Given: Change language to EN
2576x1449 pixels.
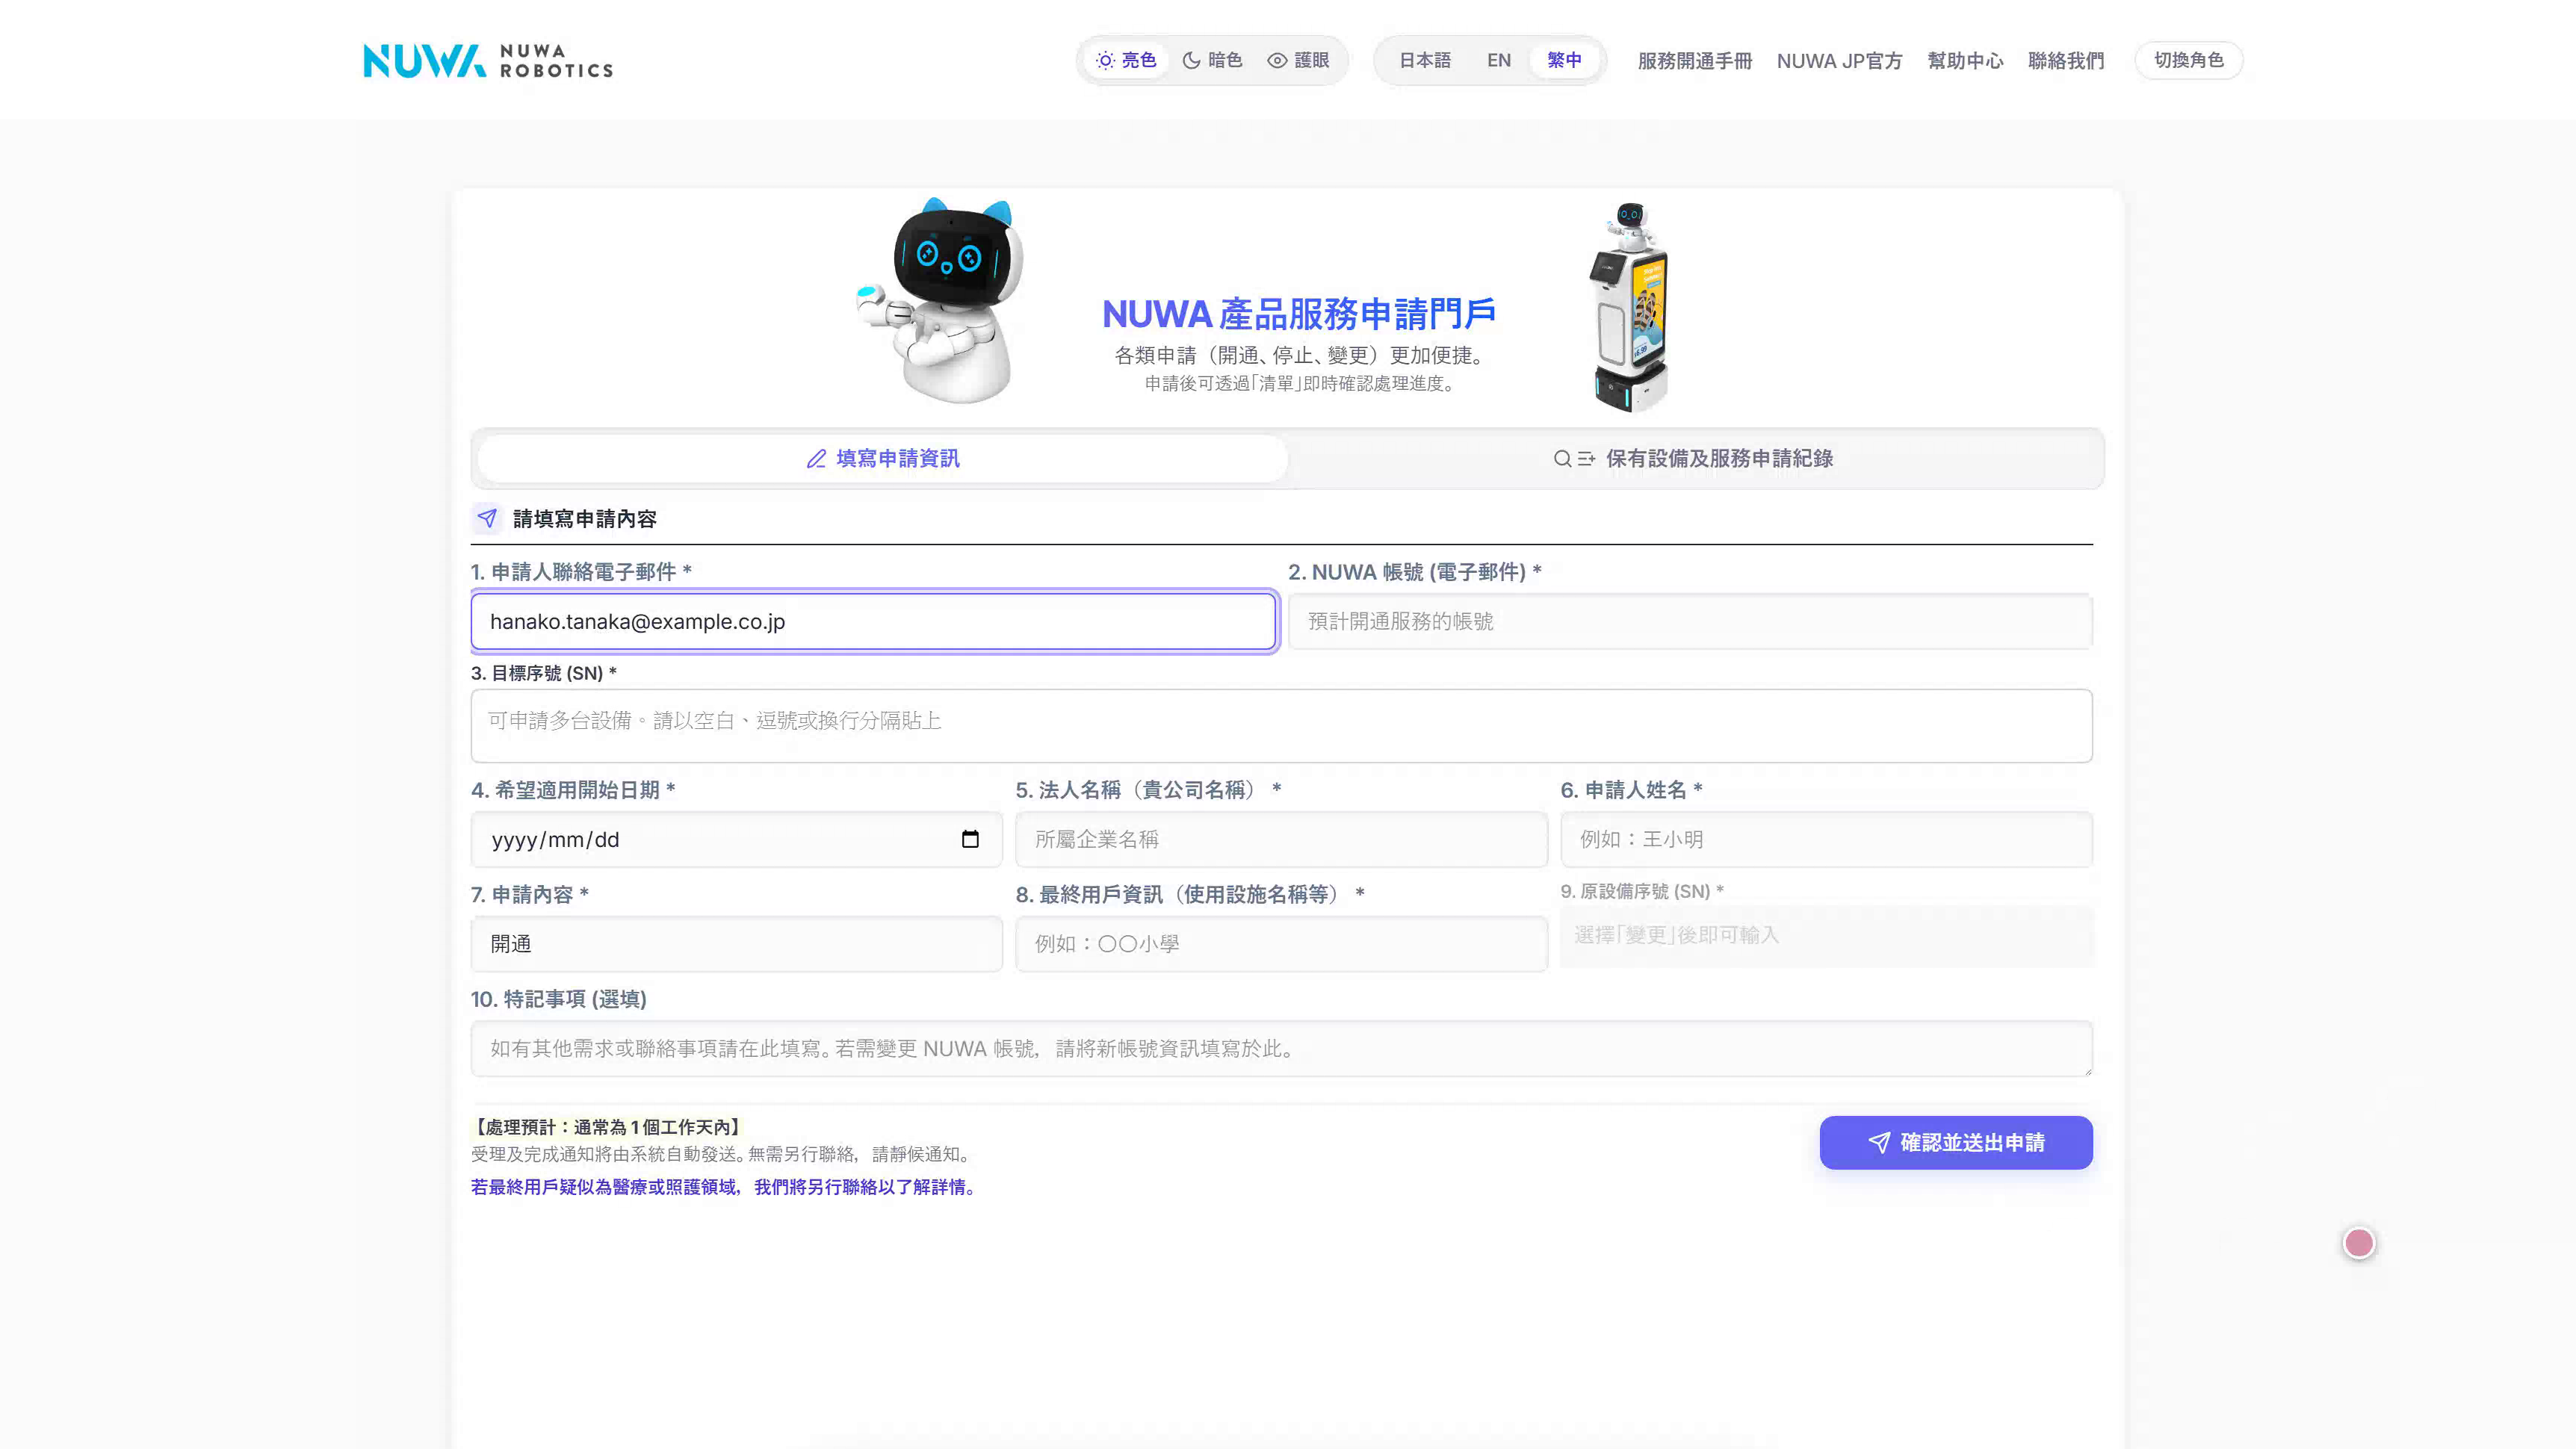Looking at the screenshot, I should click(x=1498, y=60).
